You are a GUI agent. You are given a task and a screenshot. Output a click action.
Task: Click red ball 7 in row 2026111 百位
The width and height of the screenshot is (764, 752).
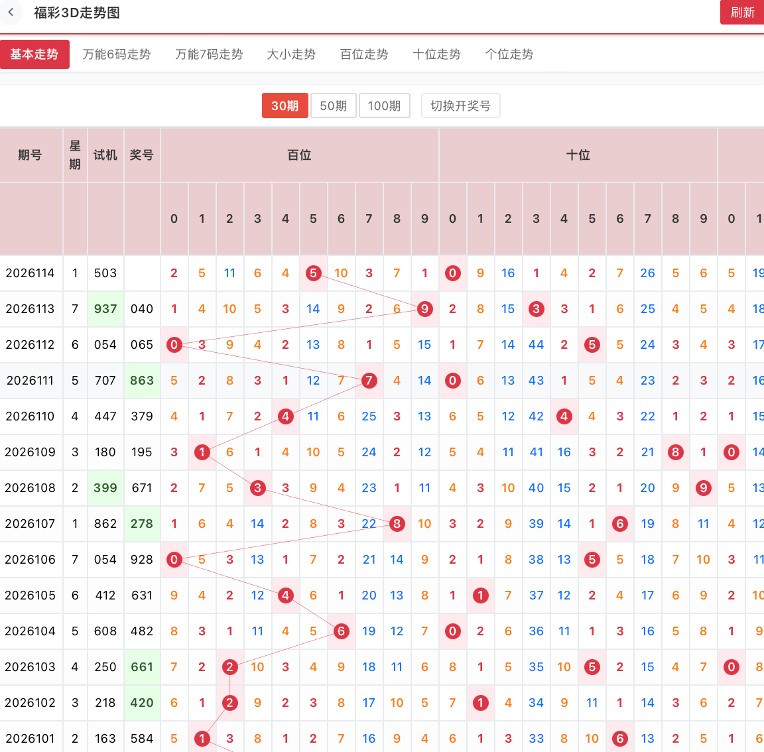(369, 381)
